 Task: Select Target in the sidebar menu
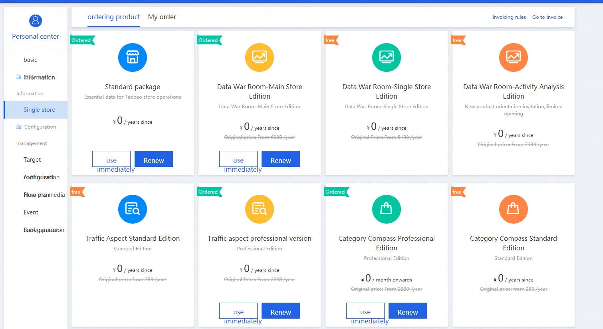click(x=32, y=160)
